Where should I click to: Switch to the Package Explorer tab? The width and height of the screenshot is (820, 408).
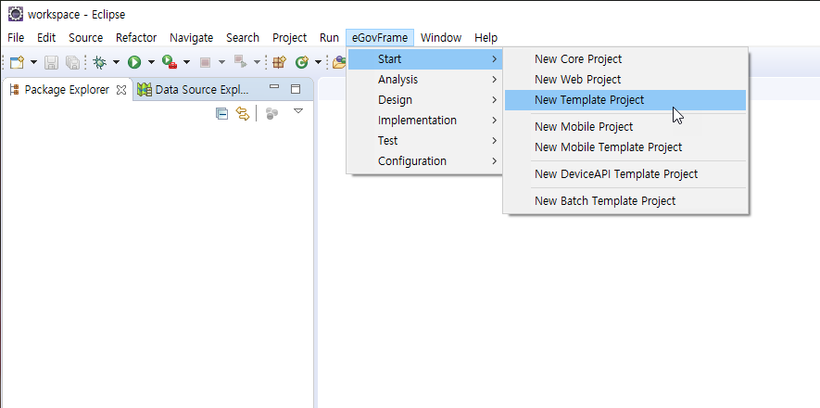pyautogui.click(x=67, y=89)
